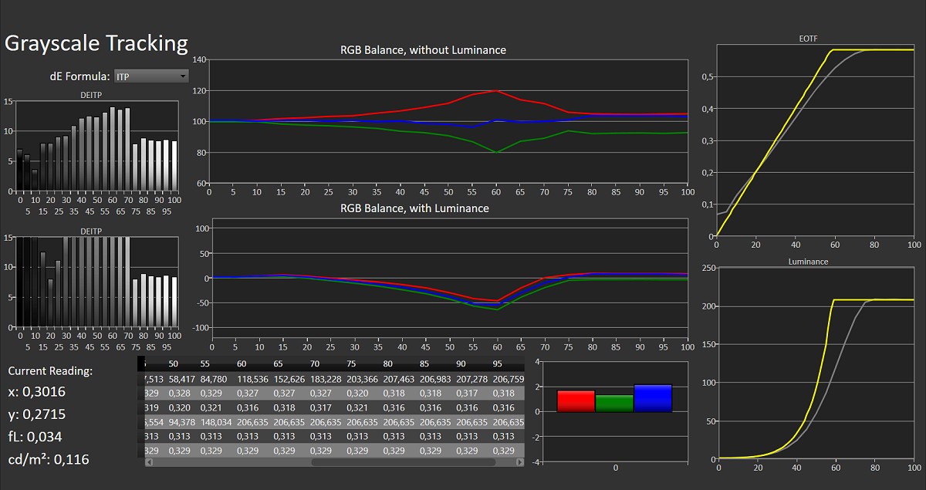Viewport: 926px width, 490px height.
Task: Click the 'RGB Balance, without Luminance' chart title
Action: point(423,50)
